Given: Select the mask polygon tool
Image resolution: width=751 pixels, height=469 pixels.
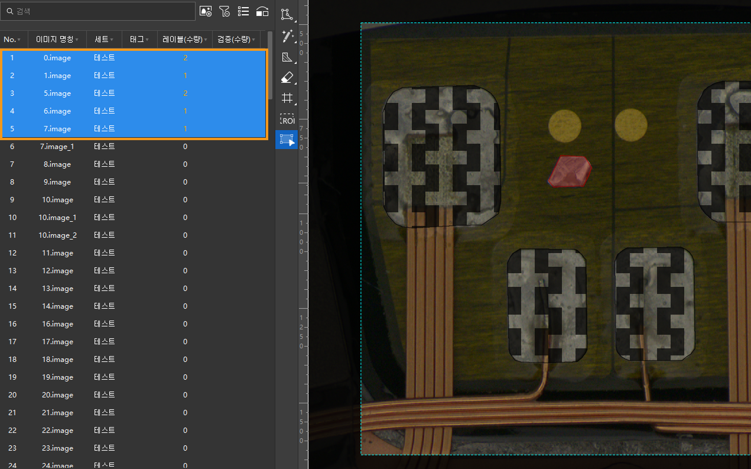Looking at the screenshot, I should pos(287,57).
